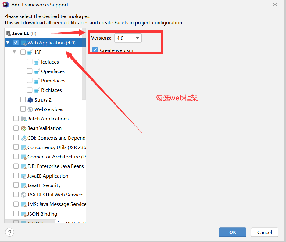
Task: Enable the Primefaces checkbox
Action: point(30,80)
